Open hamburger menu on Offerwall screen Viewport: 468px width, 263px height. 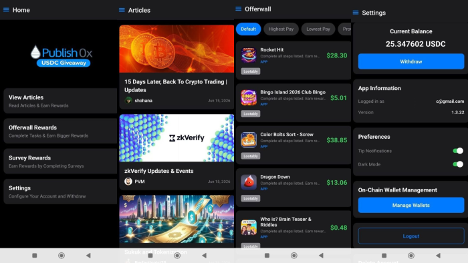tap(238, 9)
